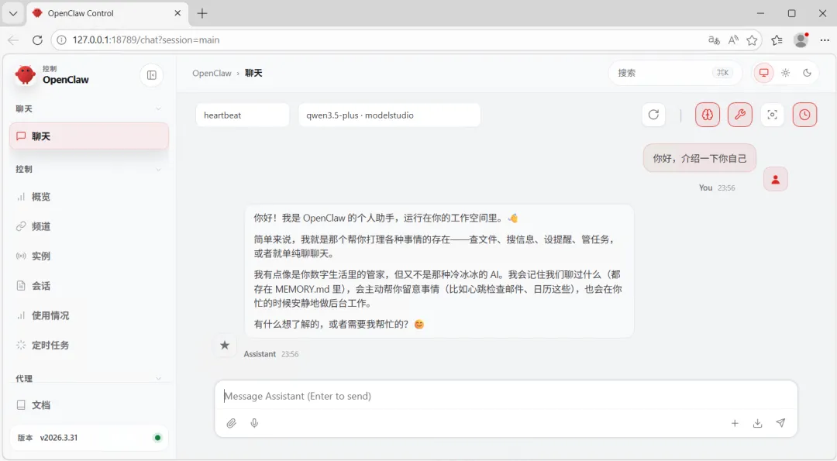Screen dimensions: 837x461
Task: Open browser profile avatar
Action: coord(801,40)
